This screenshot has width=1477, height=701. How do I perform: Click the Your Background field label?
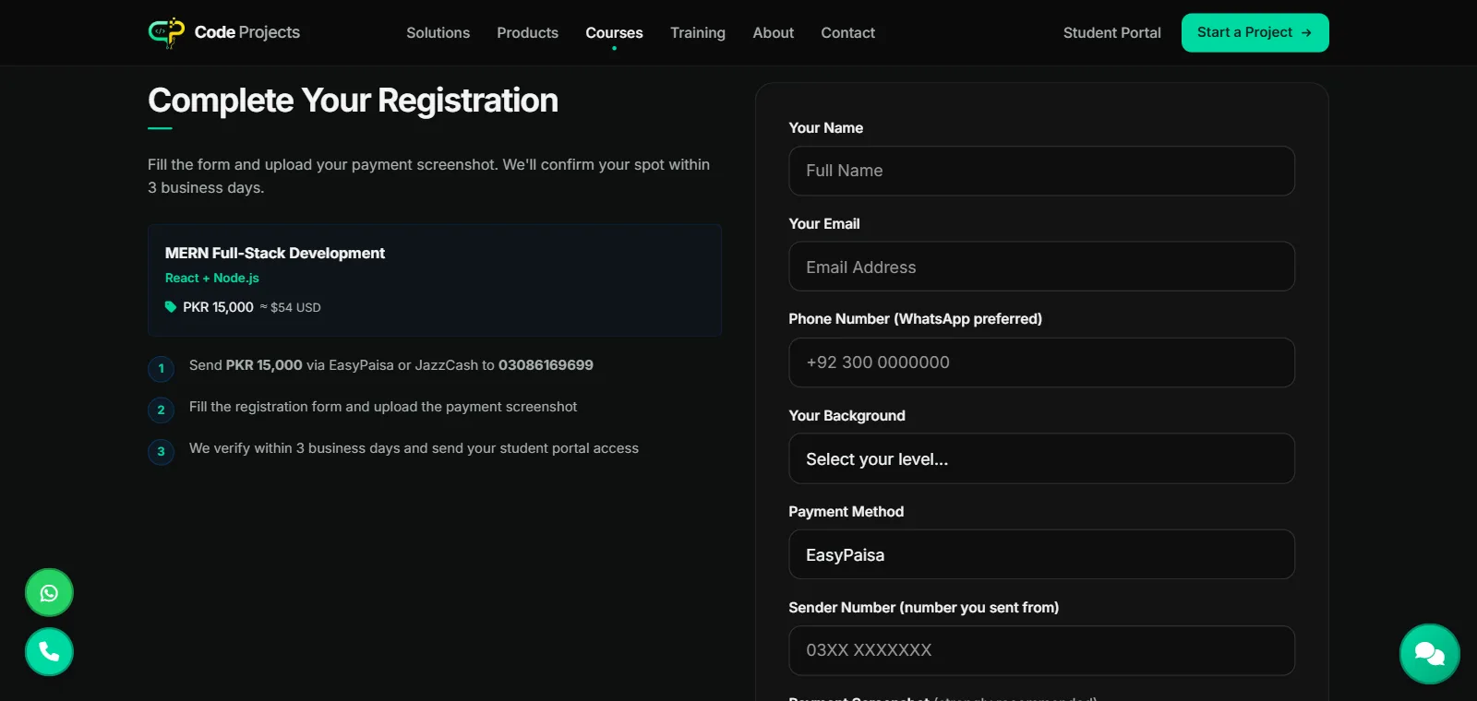847,415
